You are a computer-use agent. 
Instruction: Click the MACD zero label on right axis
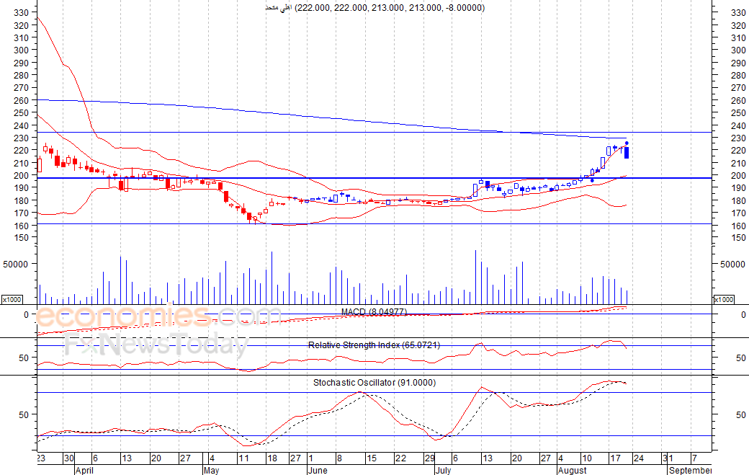coord(743,314)
